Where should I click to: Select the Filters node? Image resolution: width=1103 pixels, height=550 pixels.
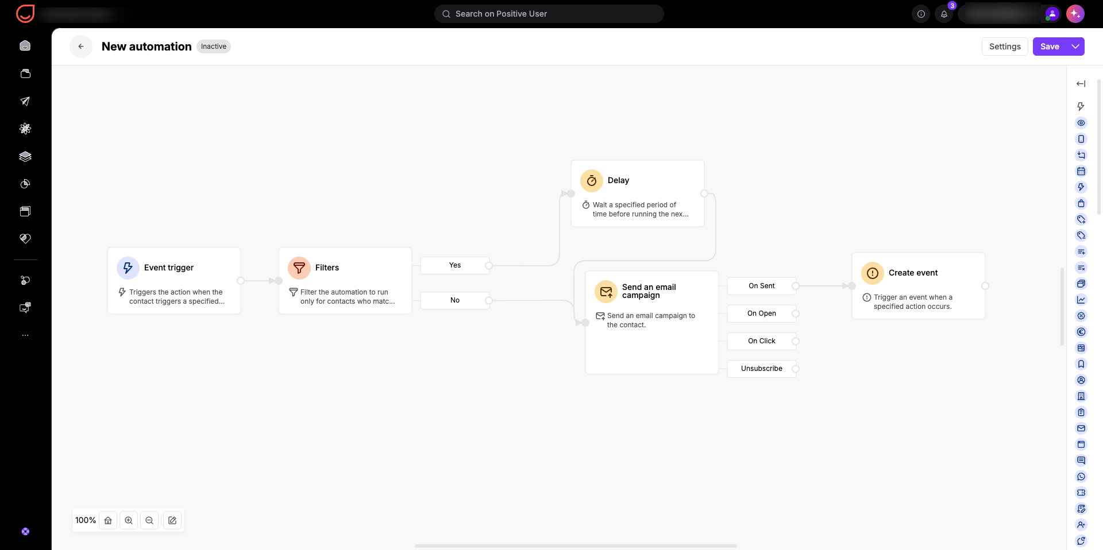coord(345,281)
